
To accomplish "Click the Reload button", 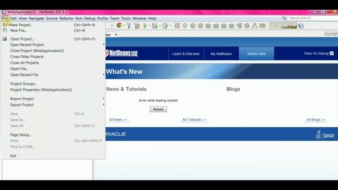I will coord(158,109).
